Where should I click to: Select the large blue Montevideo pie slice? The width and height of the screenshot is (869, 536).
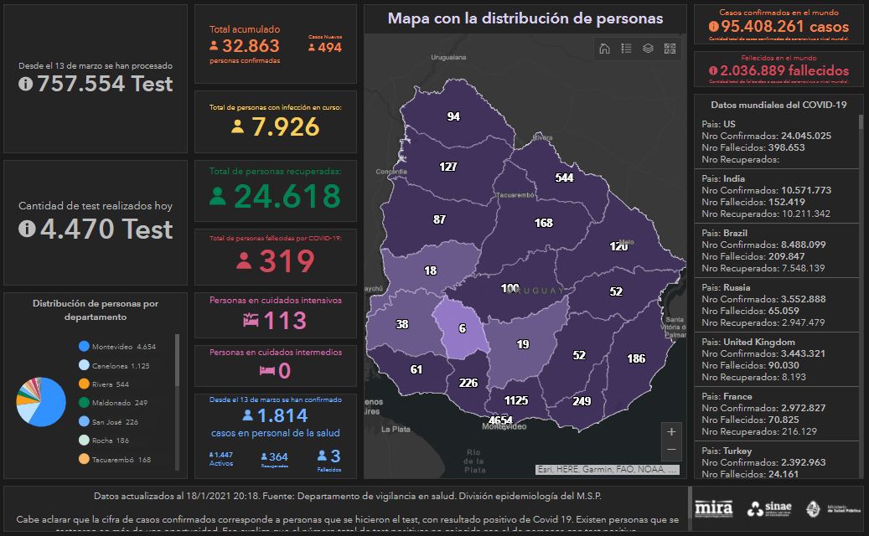[50, 406]
